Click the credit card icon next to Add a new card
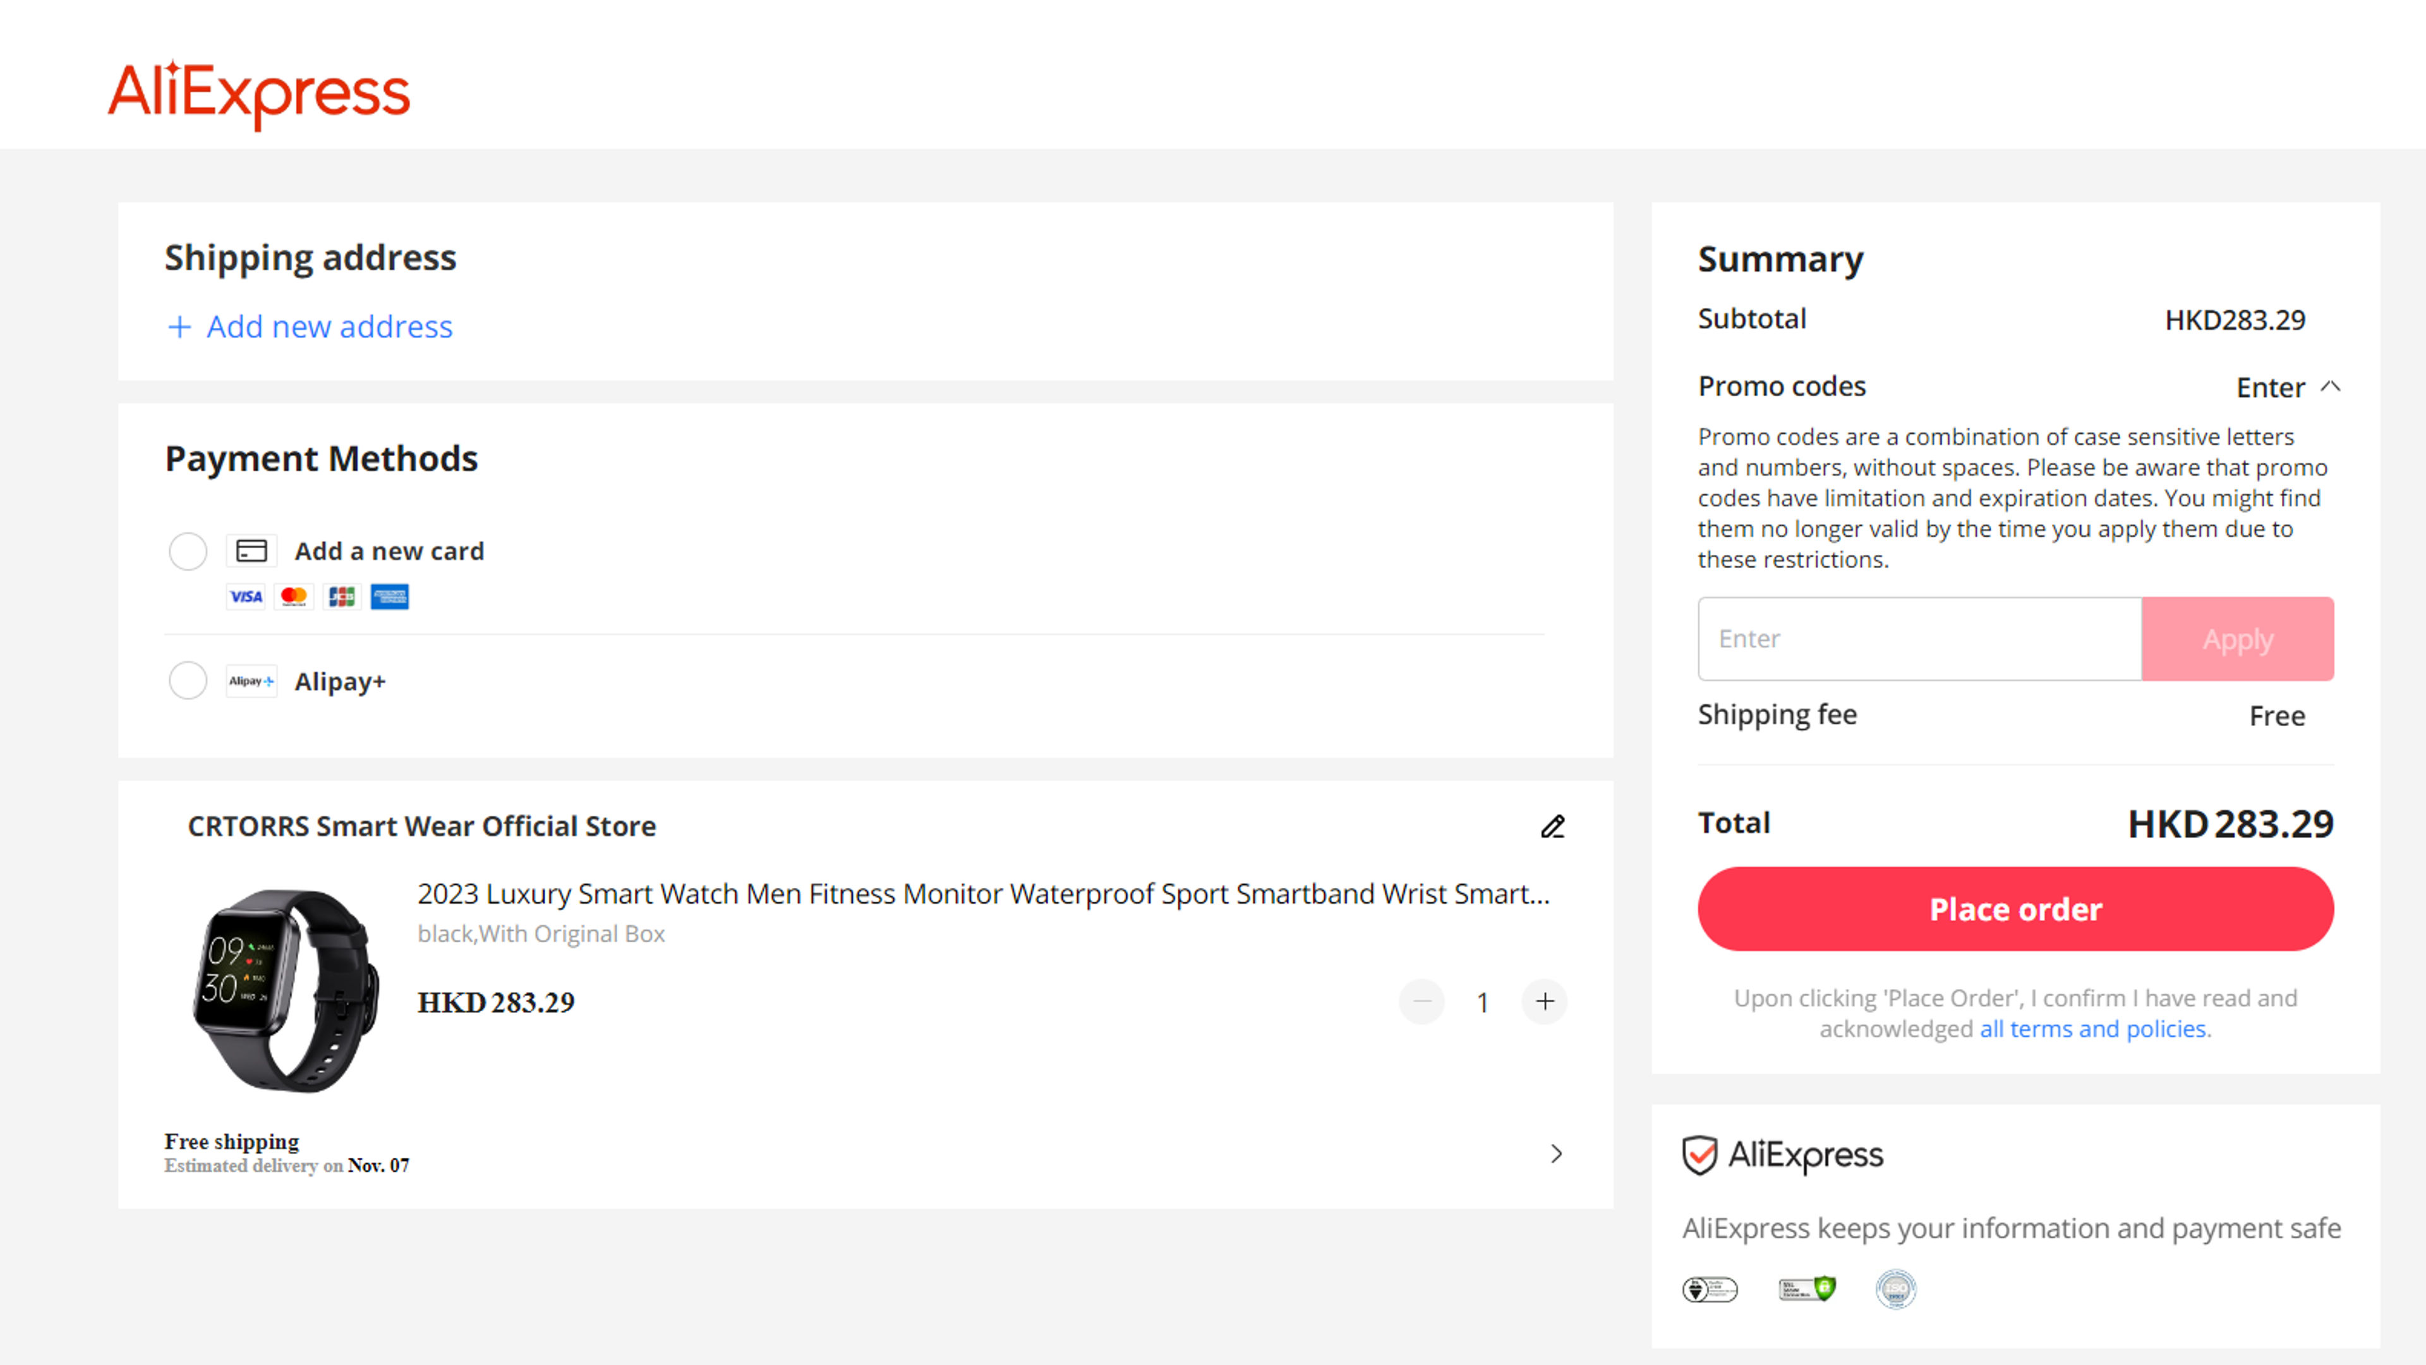 tap(251, 551)
